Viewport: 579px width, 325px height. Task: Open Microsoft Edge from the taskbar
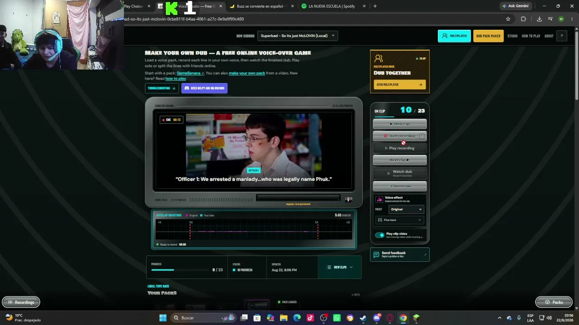click(297, 318)
